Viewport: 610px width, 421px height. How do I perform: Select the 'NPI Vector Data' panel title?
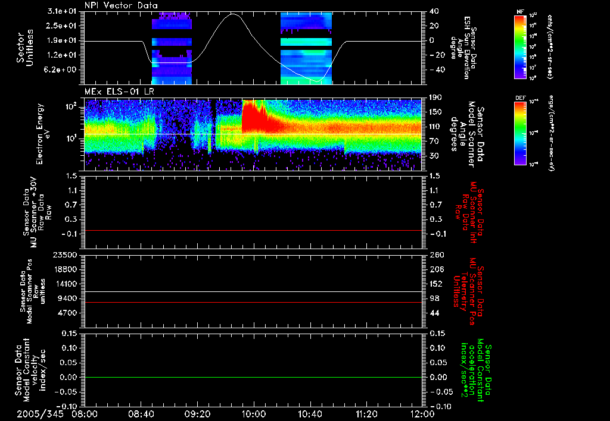tap(121, 5)
